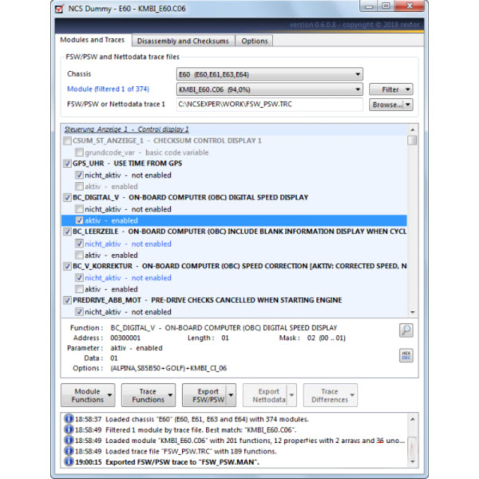The width and height of the screenshot is (479, 479).
Task: Switch to Disassembly and Checksums tab
Action: [x=182, y=41]
